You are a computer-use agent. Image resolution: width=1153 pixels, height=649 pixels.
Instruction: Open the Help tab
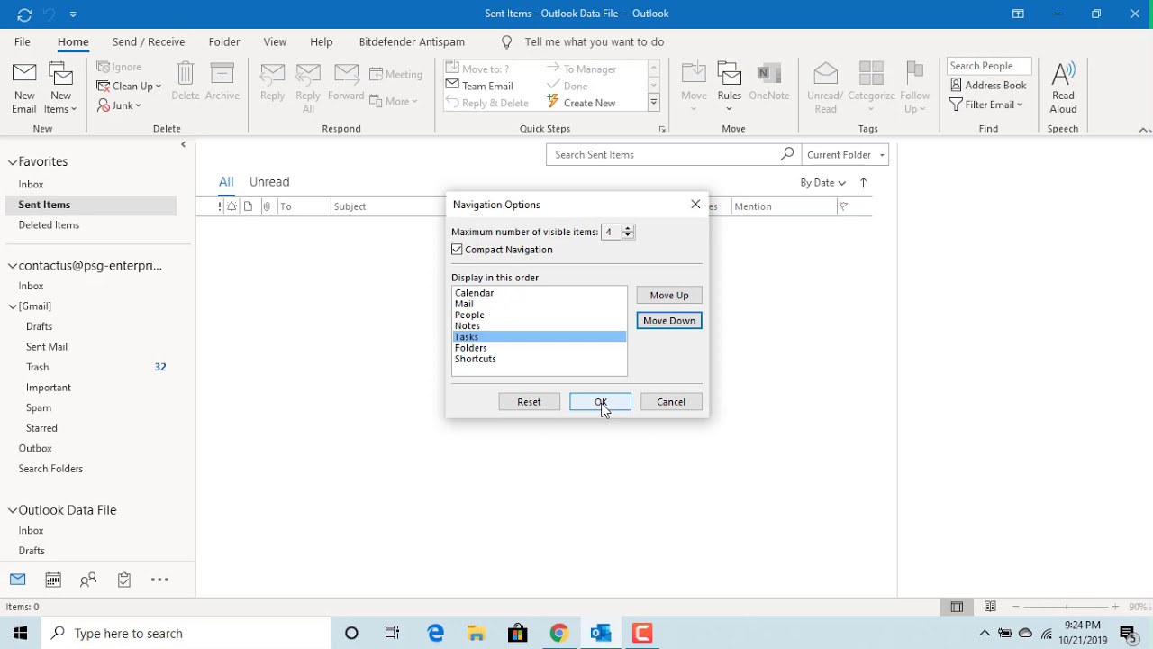(x=322, y=41)
